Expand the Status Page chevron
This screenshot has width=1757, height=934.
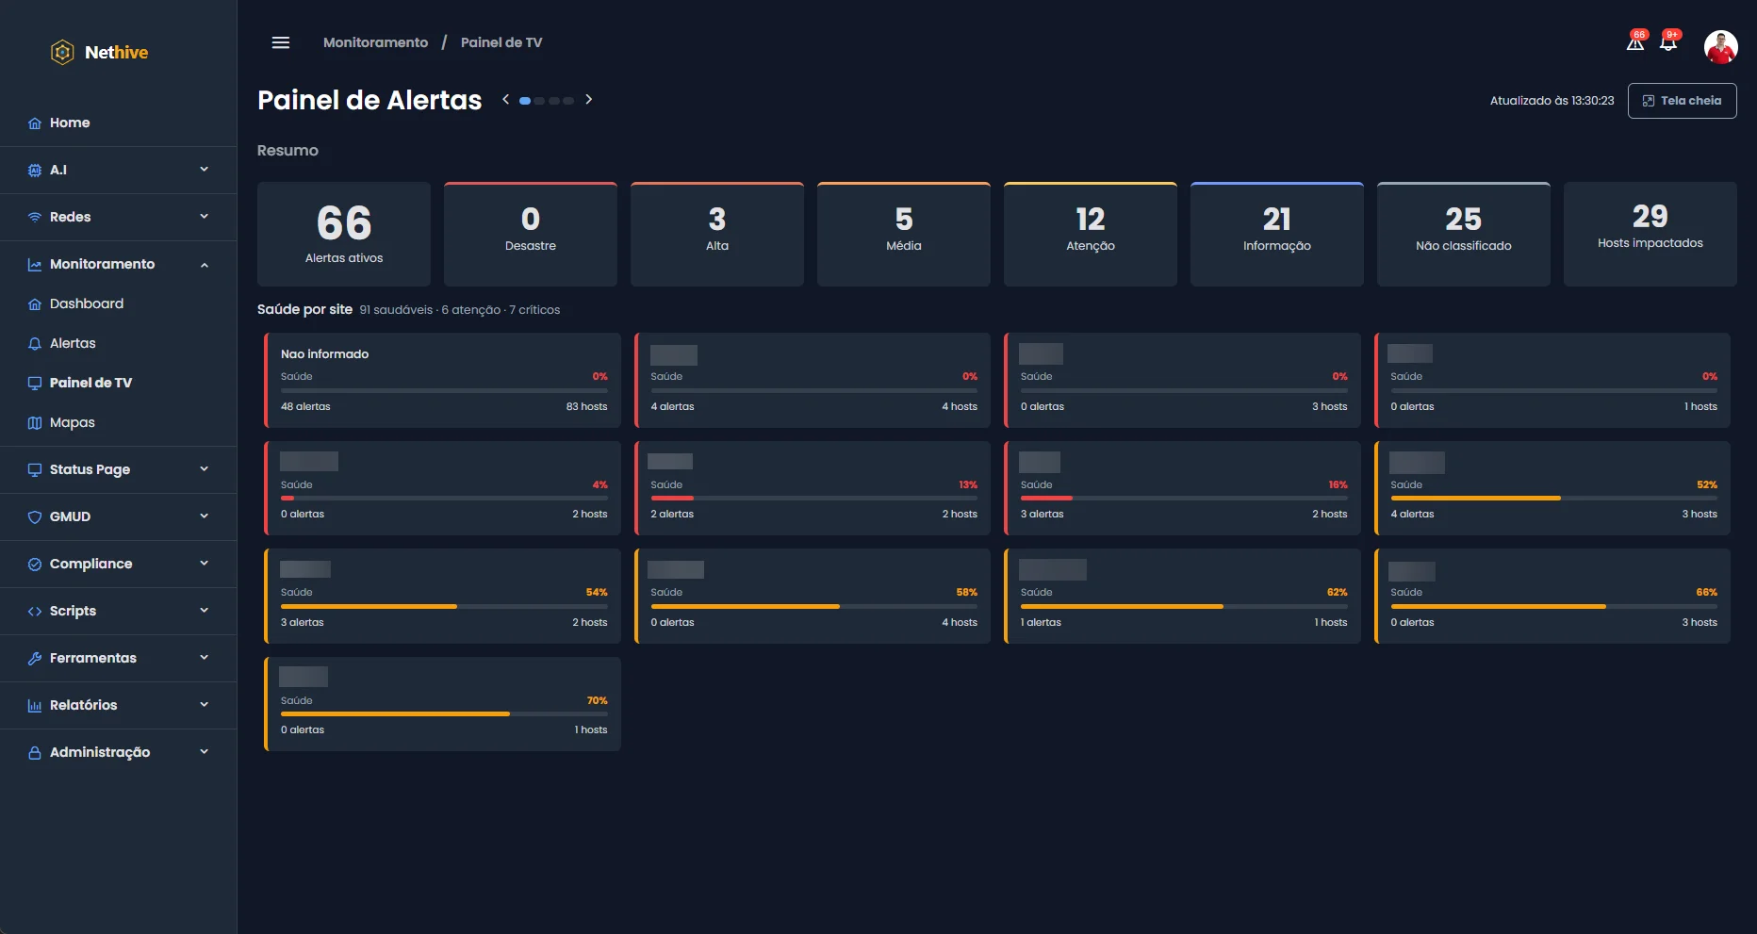click(x=205, y=469)
